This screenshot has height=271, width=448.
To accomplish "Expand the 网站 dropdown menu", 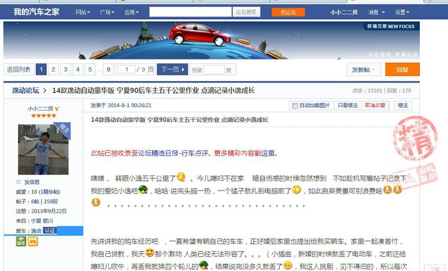I will pyautogui.click(x=83, y=12).
